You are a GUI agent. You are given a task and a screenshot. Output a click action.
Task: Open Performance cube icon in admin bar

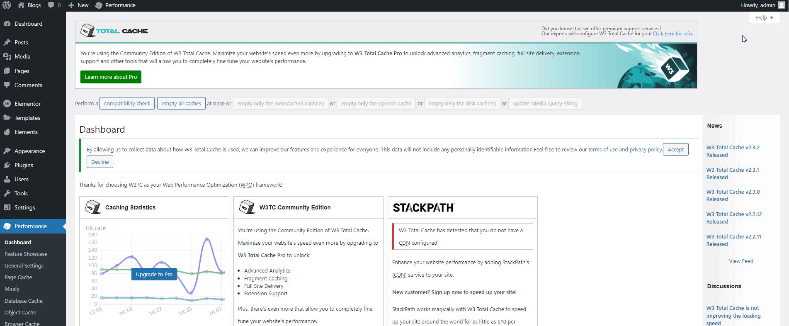point(99,5)
